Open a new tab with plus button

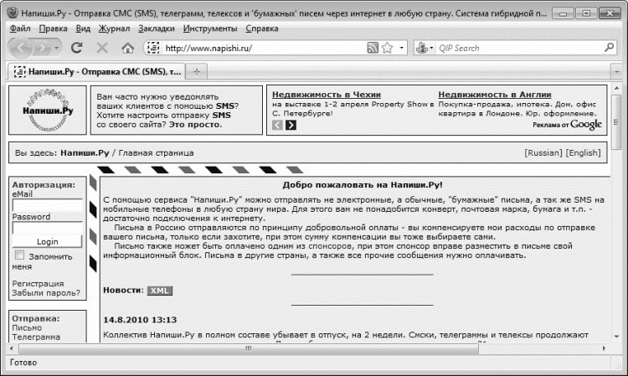click(197, 72)
